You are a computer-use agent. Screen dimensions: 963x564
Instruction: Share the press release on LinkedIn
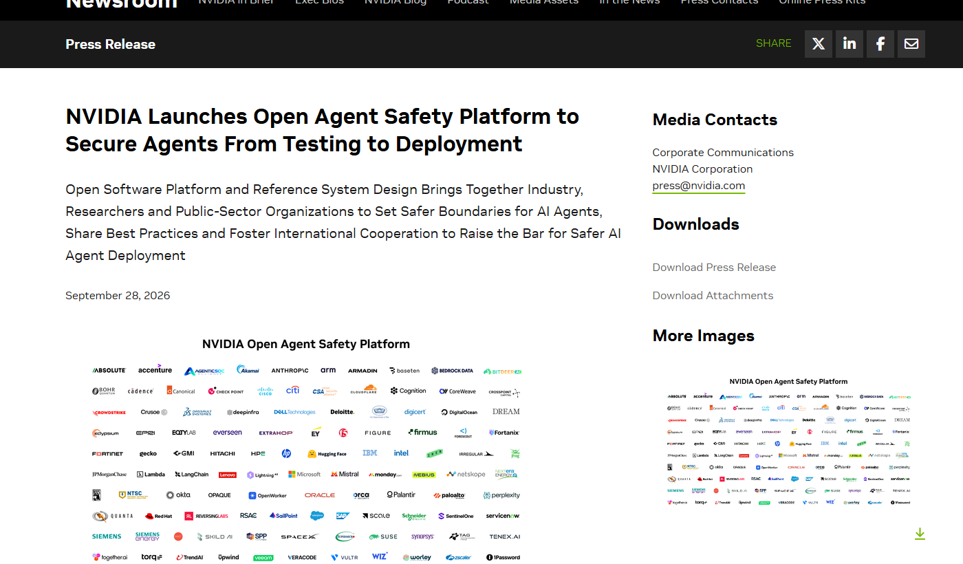click(850, 44)
